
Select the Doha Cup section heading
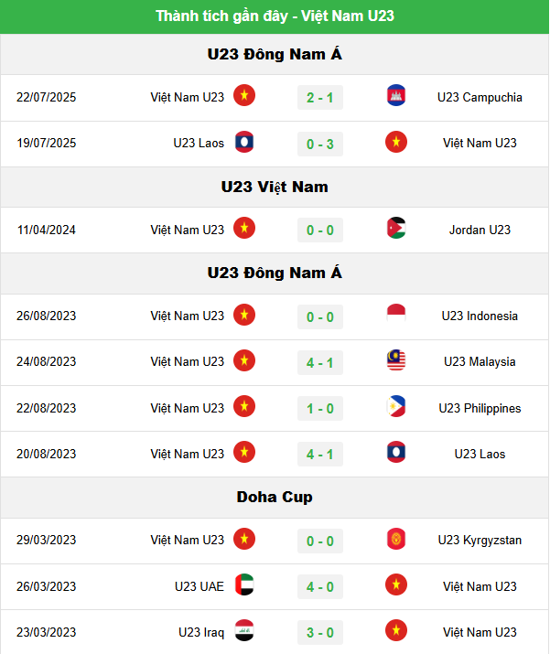pos(275,498)
